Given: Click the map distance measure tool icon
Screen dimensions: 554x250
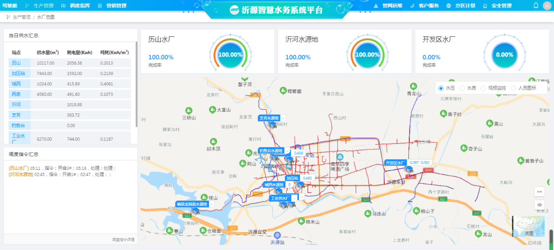Looking at the screenshot, I should (539, 192).
